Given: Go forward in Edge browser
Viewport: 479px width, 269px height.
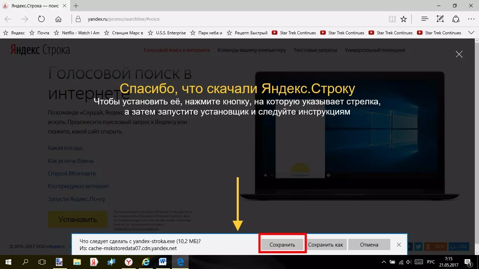Looking at the screenshot, I should pos(25,19).
